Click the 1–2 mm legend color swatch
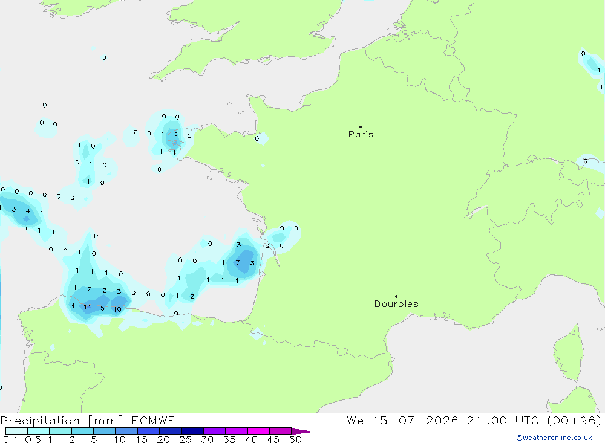The image size is (605, 443). tap(60, 431)
